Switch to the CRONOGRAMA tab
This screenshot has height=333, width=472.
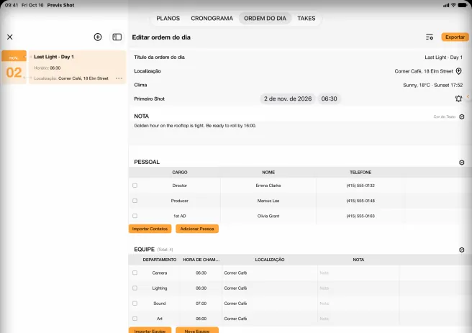pyautogui.click(x=212, y=19)
